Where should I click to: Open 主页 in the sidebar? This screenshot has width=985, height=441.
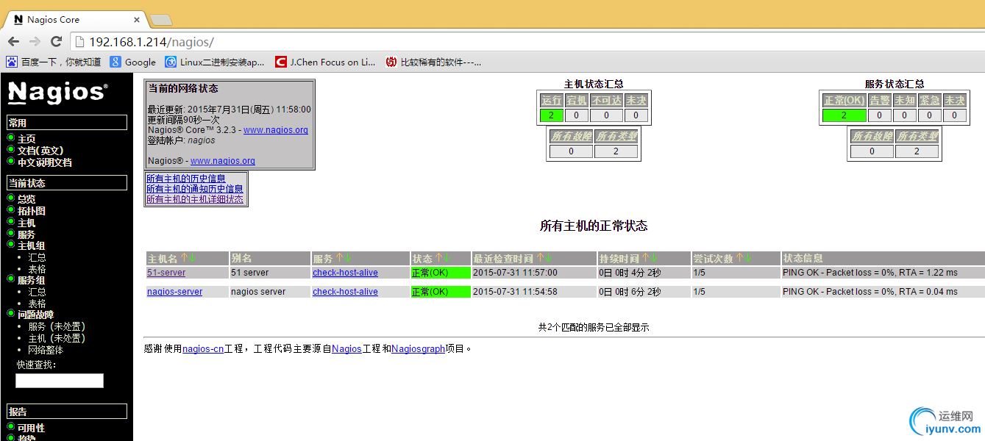26,139
